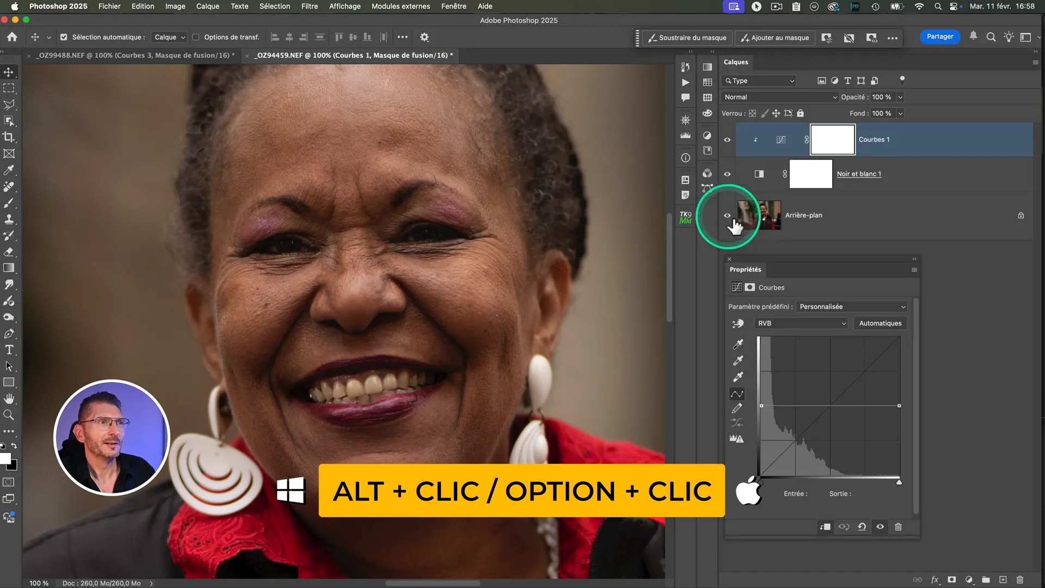Select the Horizontal Type tool

point(9,350)
